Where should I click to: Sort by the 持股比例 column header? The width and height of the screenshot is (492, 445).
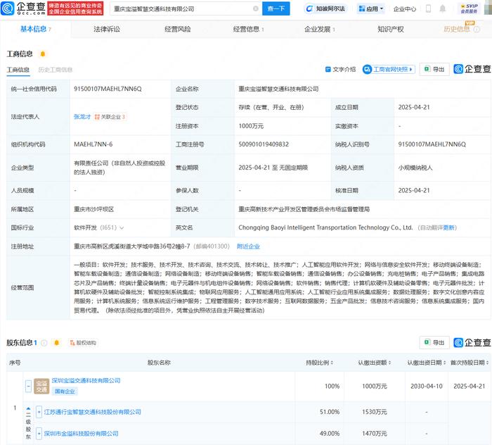point(319,363)
